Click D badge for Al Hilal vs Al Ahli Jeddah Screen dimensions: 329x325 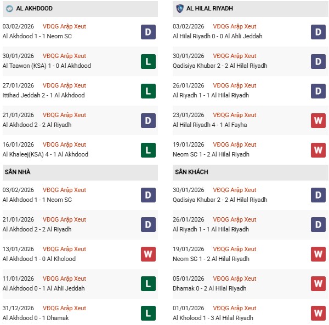319,32
